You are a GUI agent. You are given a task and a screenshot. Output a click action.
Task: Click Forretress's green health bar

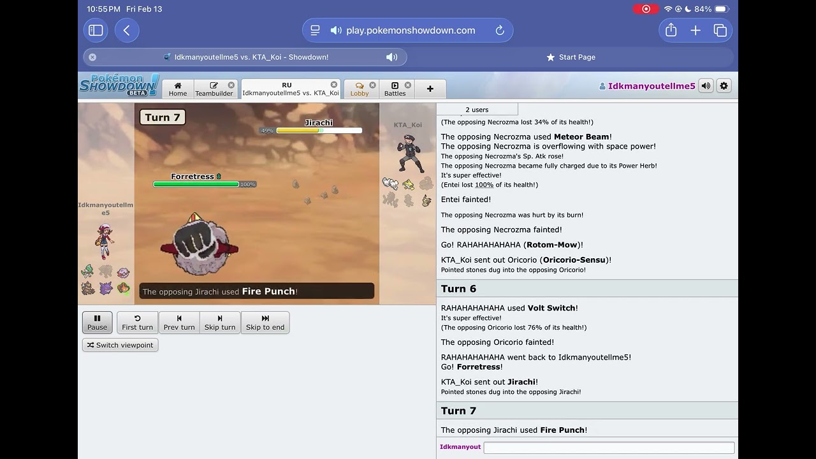[196, 184]
